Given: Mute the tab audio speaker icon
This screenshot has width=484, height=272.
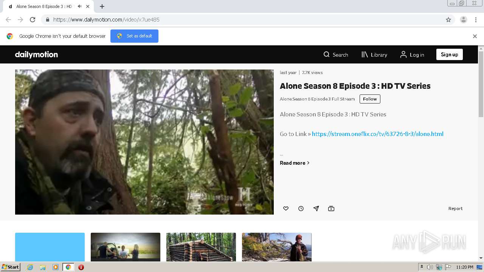Looking at the screenshot, I should [x=79, y=6].
